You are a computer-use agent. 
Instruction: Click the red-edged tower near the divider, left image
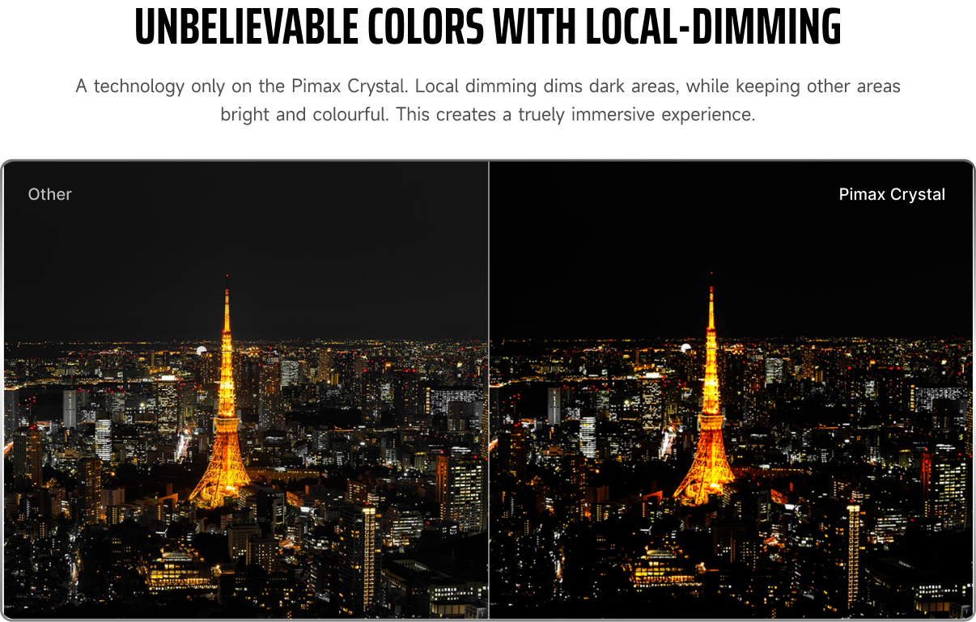pyautogui.click(x=460, y=487)
